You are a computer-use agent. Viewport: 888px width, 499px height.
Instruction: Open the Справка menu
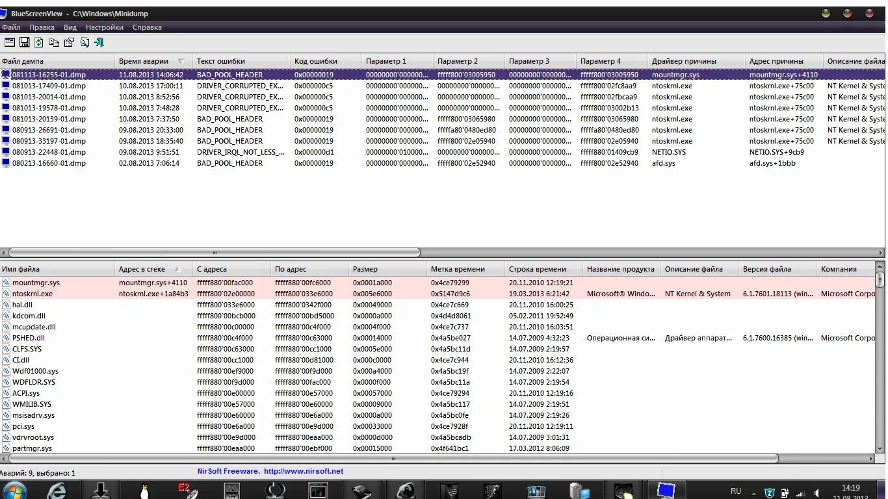point(147,27)
